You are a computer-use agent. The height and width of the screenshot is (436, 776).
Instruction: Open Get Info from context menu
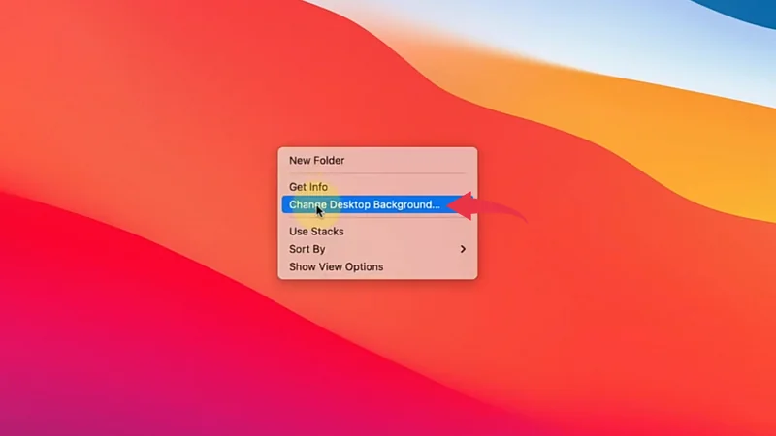point(308,187)
